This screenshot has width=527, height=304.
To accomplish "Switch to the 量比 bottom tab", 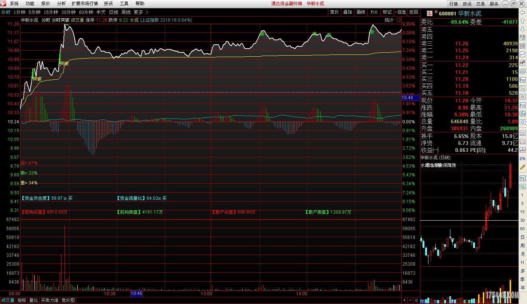I will click(33, 300).
